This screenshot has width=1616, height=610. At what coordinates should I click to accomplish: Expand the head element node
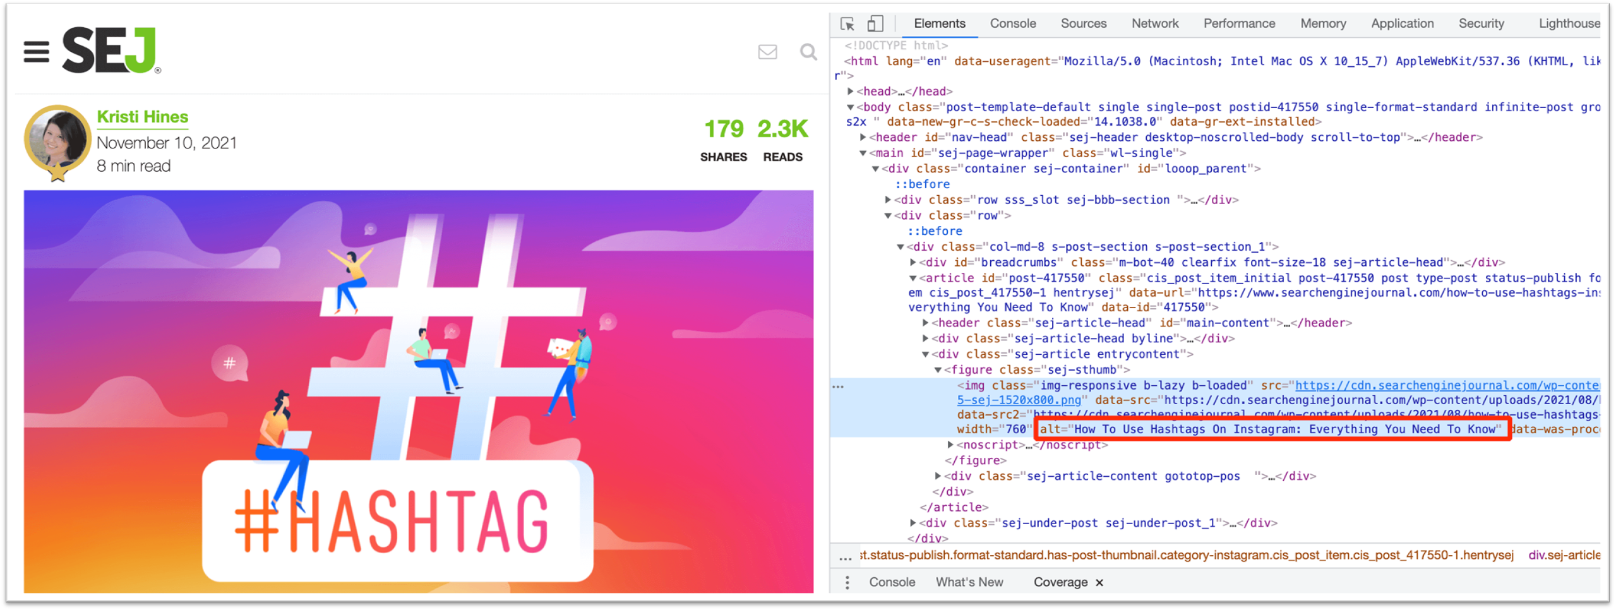click(x=850, y=92)
